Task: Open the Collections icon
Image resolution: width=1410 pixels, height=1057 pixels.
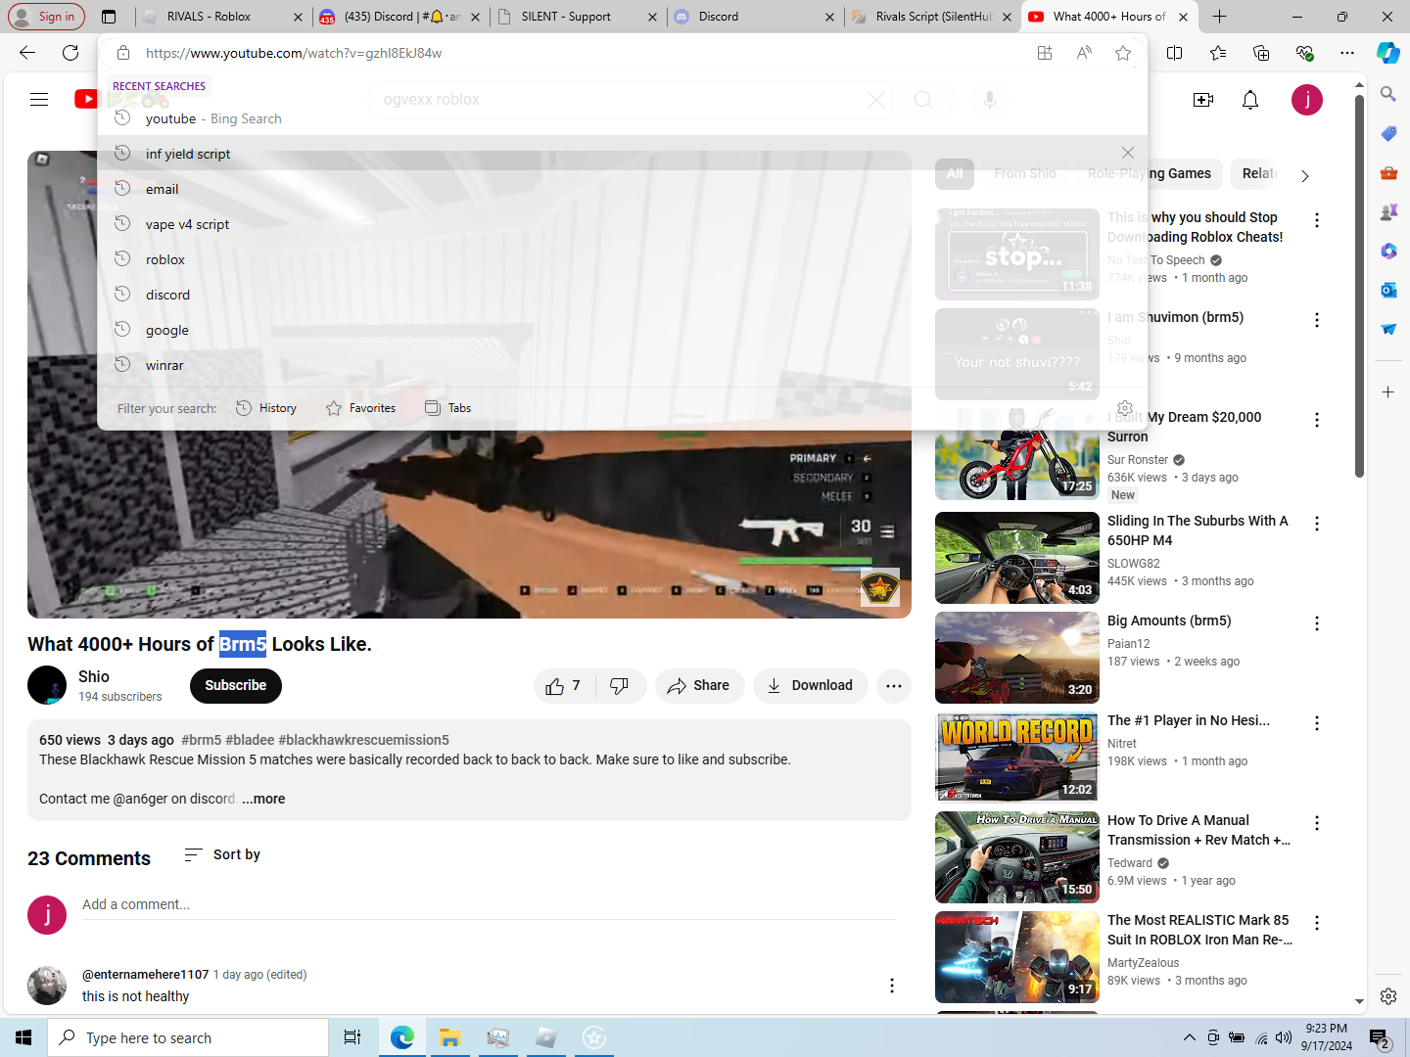Action: click(1261, 53)
